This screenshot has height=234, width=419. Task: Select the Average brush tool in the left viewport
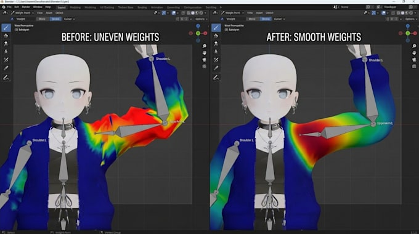coord(6,44)
